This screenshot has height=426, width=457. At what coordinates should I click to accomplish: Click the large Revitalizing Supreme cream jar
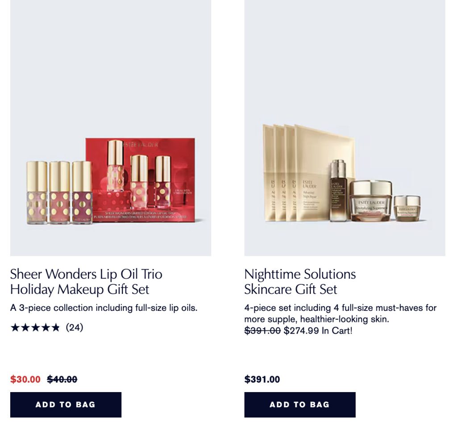coord(370,201)
